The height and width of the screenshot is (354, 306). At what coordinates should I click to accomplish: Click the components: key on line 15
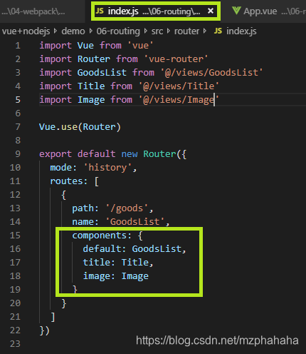tap(102, 236)
